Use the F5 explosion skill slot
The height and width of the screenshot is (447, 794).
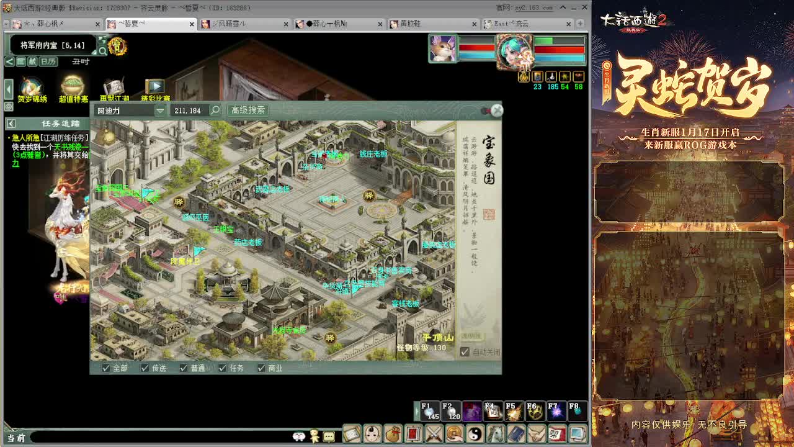(x=514, y=411)
